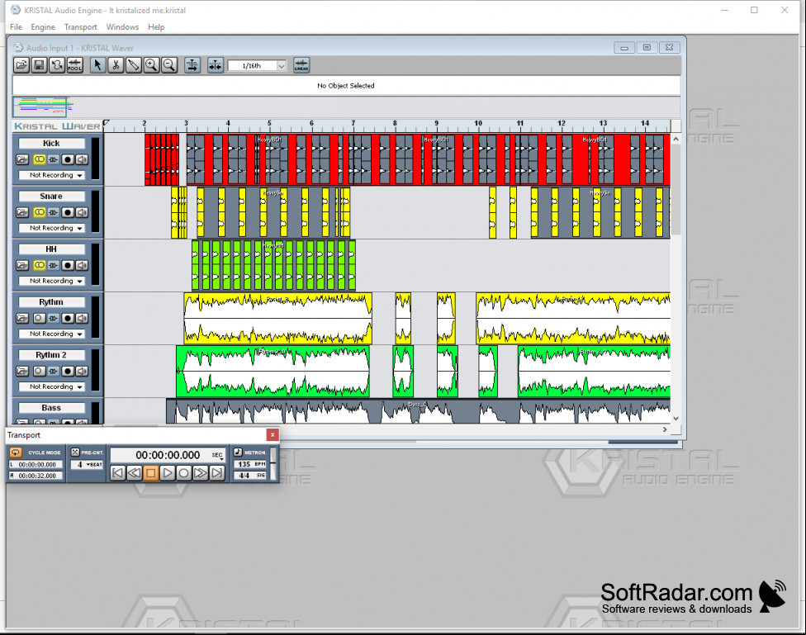Click the project overview thumbnail

40,107
